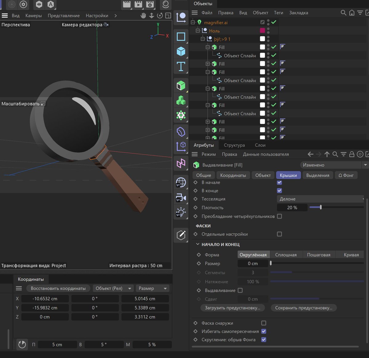Image resolution: width=369 pixels, height=358 pixels.
Task: Enable 'Отдельные настройки' checkbox
Action: pos(280,234)
